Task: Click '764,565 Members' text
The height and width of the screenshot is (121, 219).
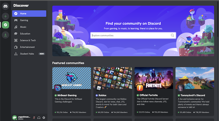Action: (x=120, y=112)
